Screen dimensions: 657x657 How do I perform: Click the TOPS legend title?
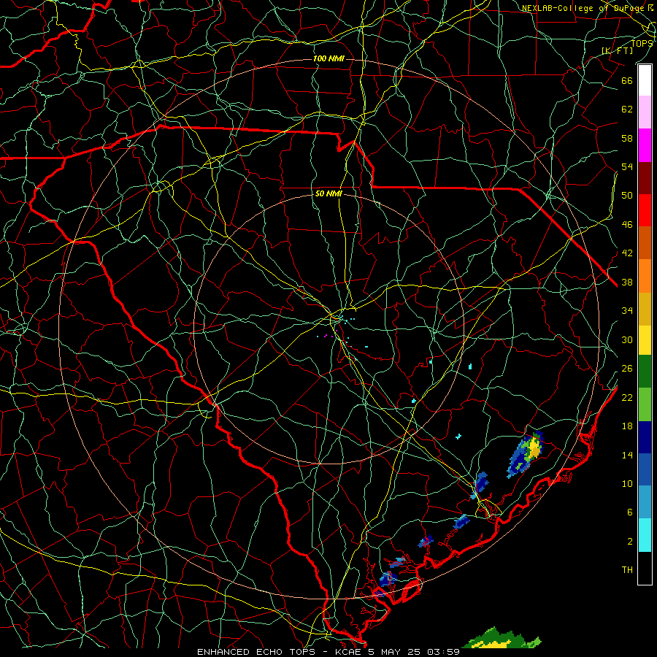click(x=642, y=43)
